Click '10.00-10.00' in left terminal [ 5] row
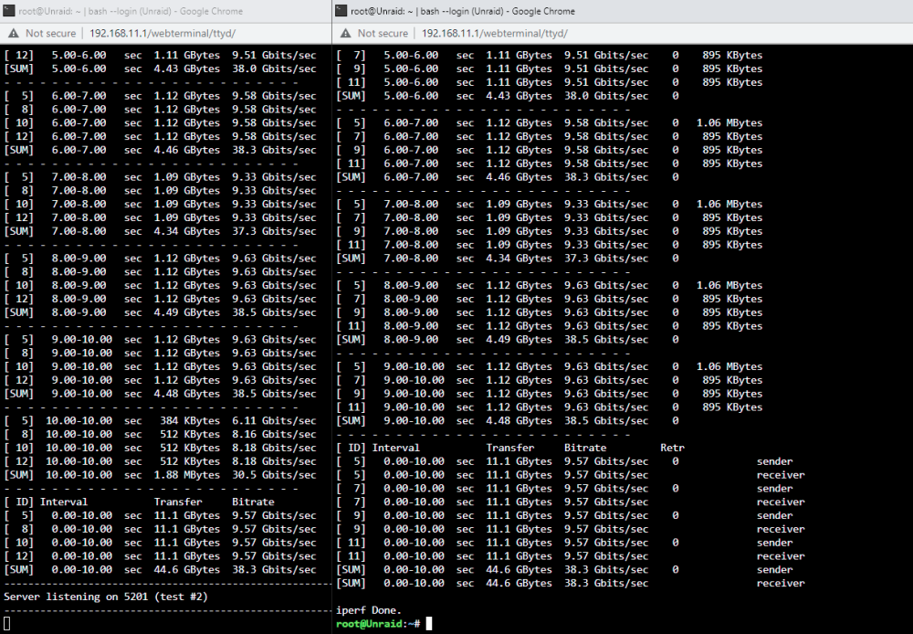 [x=79, y=421]
